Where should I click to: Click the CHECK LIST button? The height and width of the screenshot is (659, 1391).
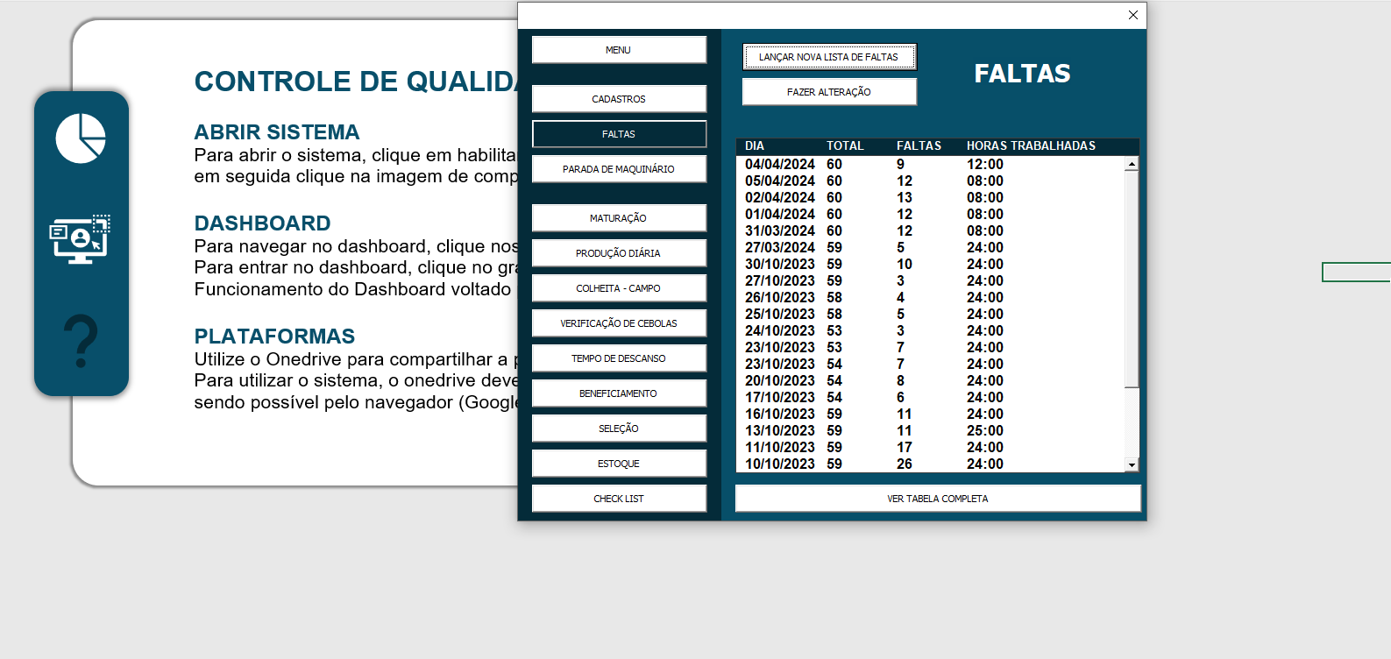pos(619,499)
